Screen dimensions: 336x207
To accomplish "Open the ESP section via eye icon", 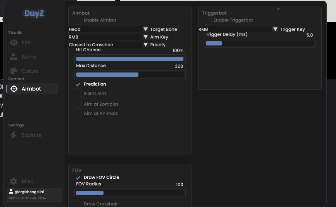I will point(14,42).
